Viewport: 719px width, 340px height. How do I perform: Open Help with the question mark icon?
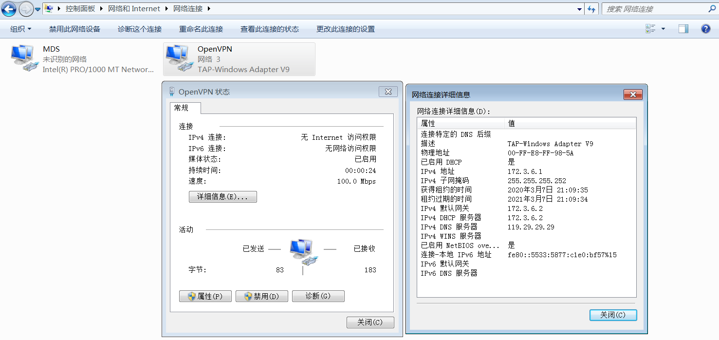click(706, 29)
